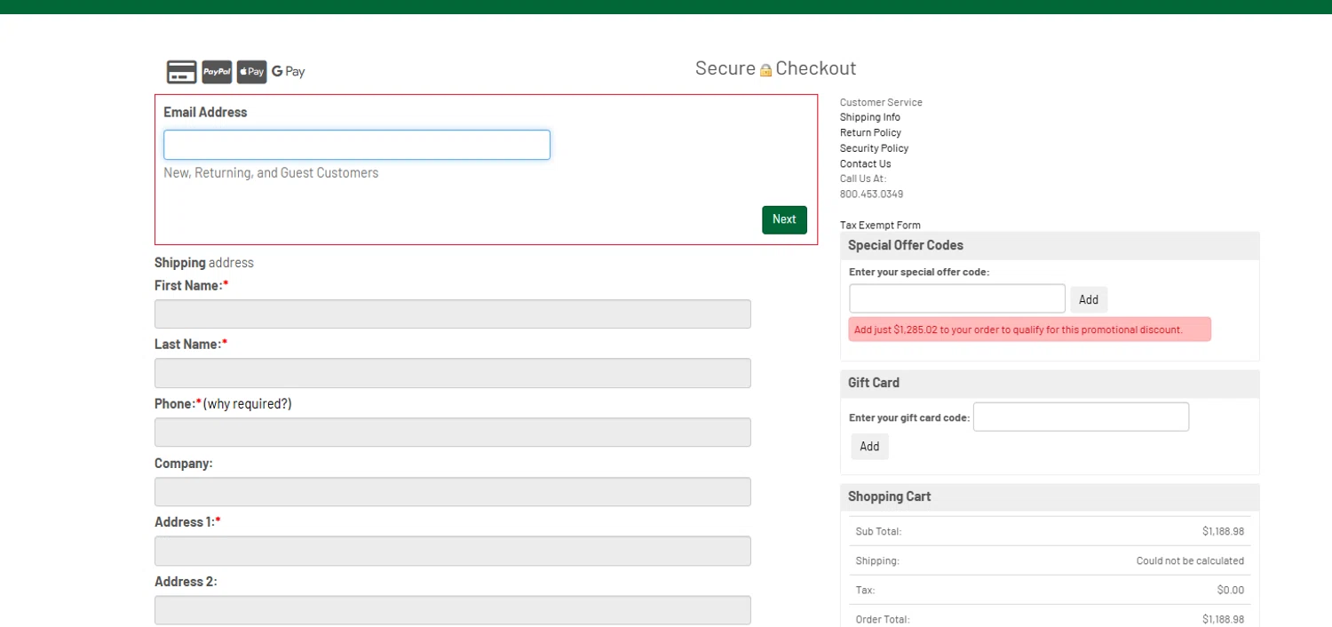The width and height of the screenshot is (1332, 627).
Task: Click the PayPal payment icon
Action: pyautogui.click(x=217, y=72)
